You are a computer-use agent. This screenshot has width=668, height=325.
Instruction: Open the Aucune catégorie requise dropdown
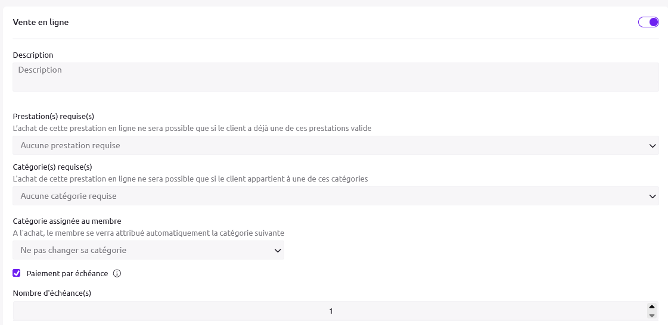[x=335, y=196]
